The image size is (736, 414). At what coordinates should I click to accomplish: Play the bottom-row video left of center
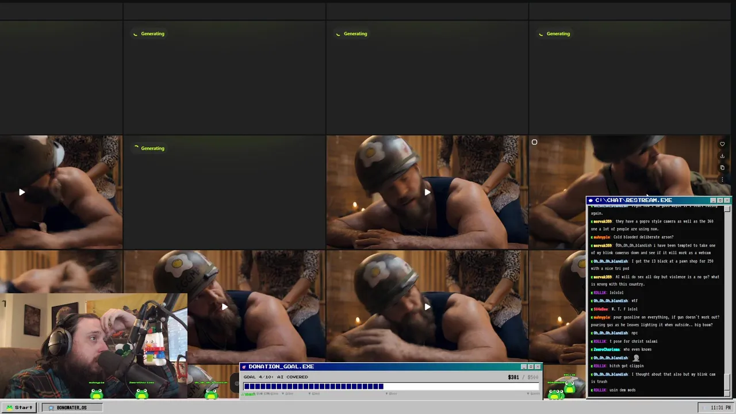click(x=224, y=307)
